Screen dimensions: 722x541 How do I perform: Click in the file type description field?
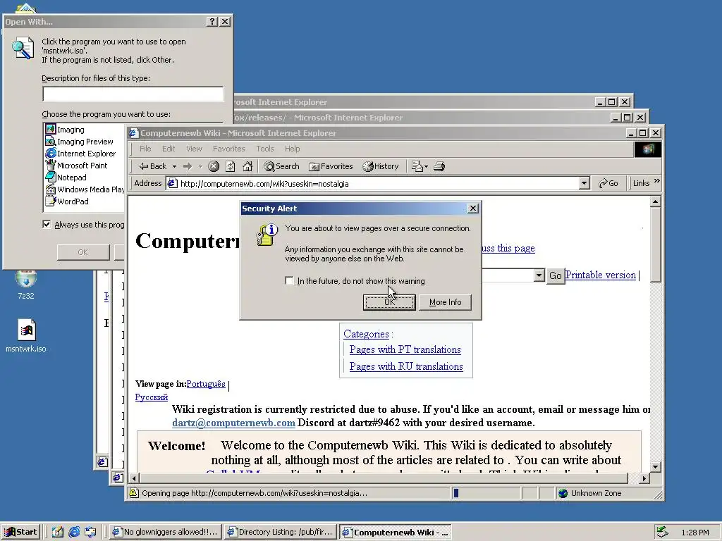133,94
